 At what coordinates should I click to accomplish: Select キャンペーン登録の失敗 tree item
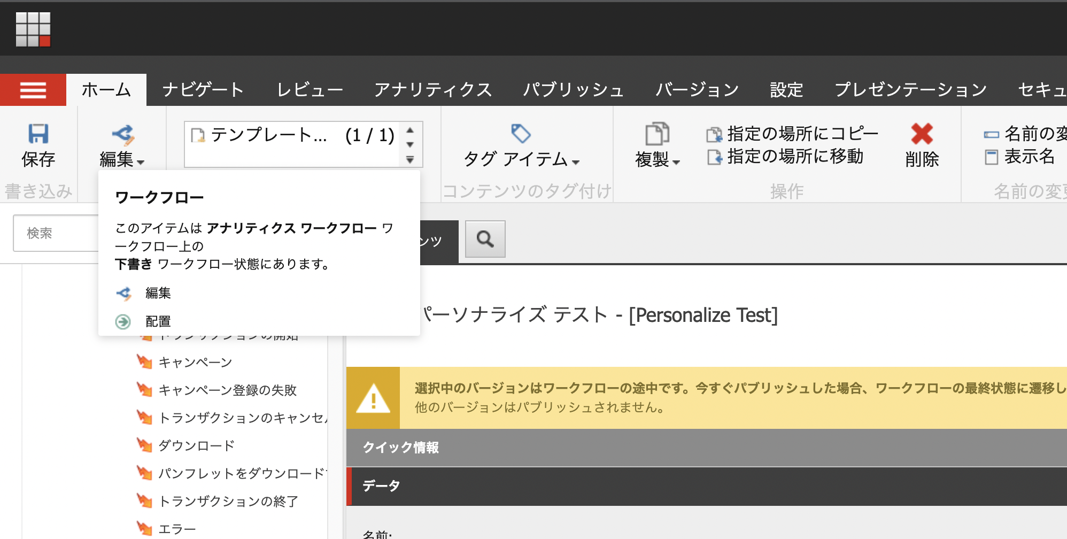(228, 390)
